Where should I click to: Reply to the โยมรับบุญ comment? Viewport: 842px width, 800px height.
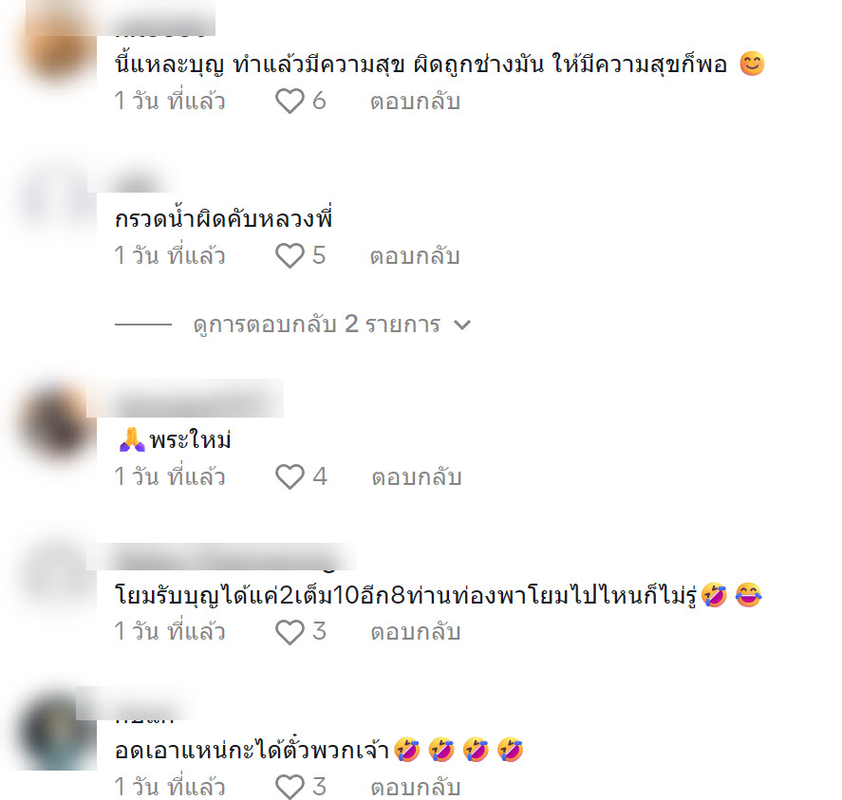click(x=416, y=632)
